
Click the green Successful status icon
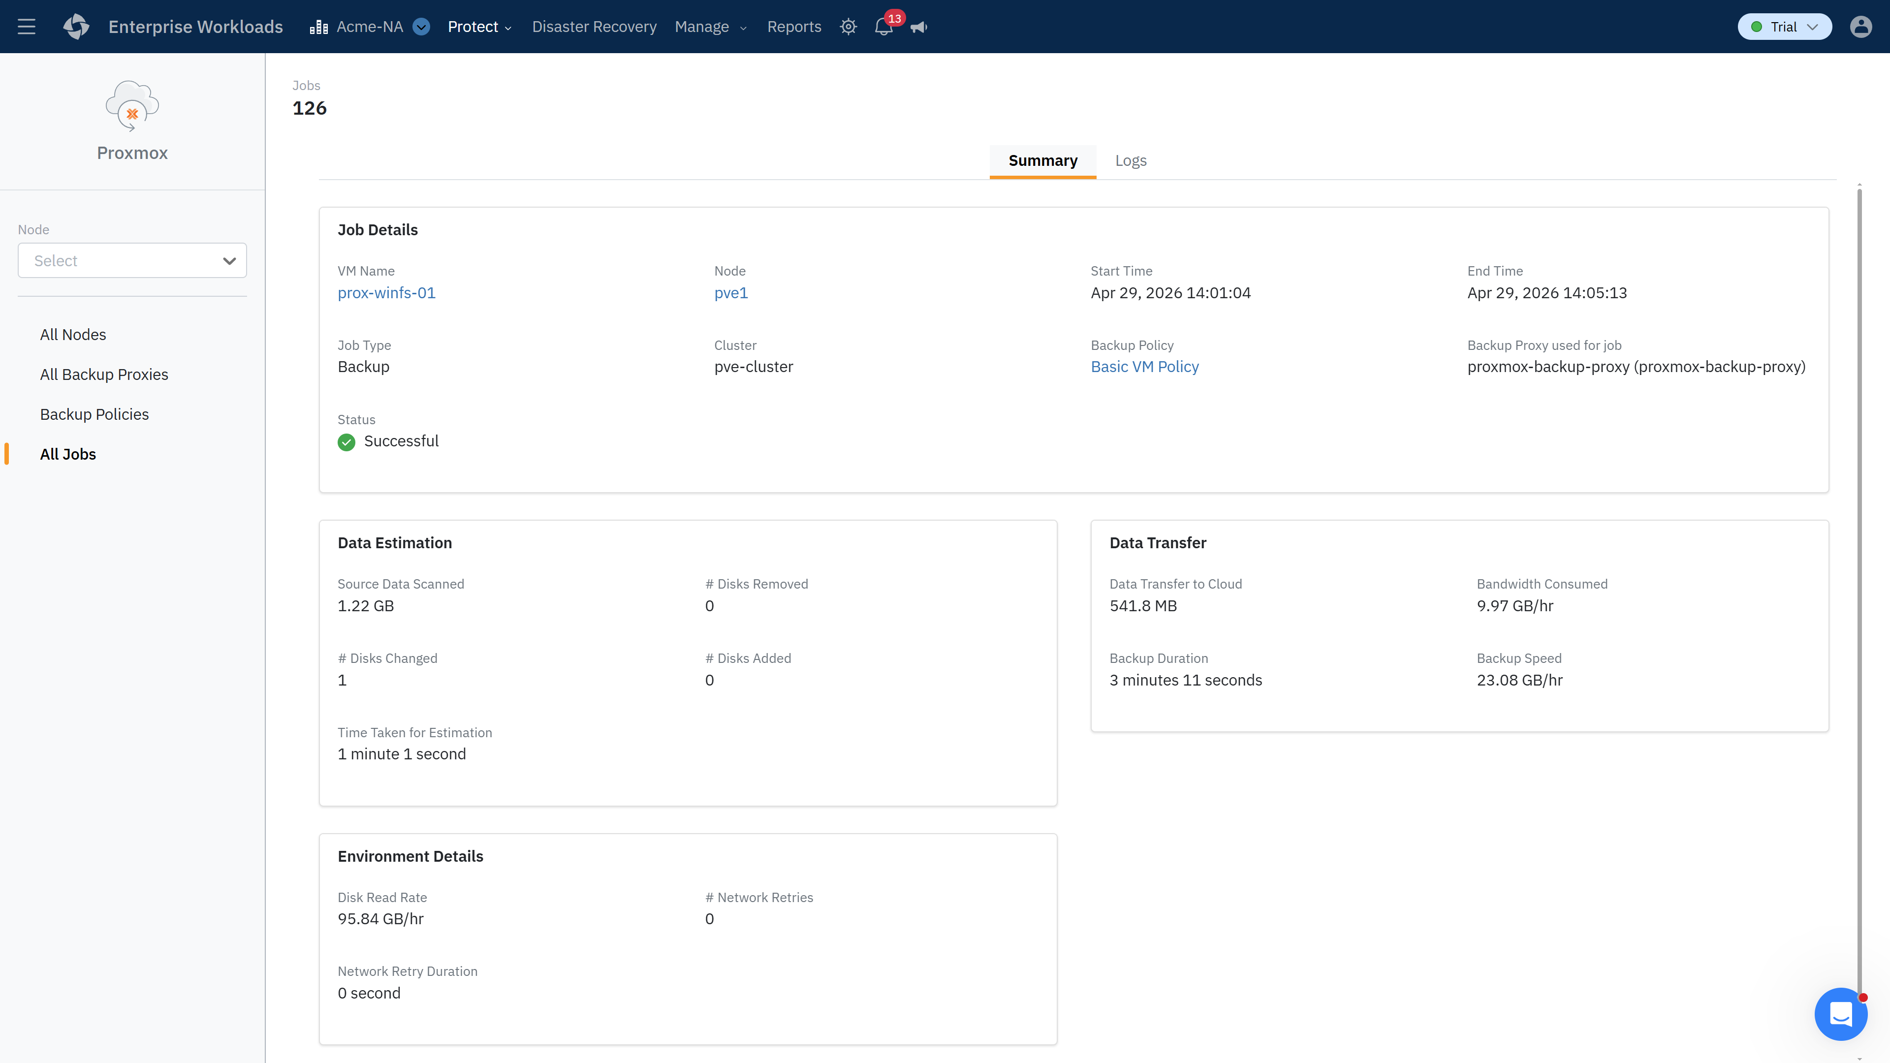click(346, 441)
